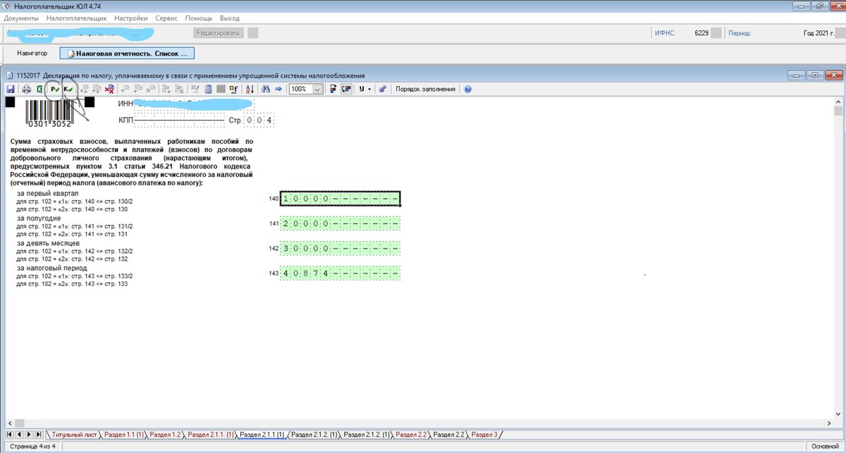Select Налоговая отчетность. Список tab
Image resolution: width=846 pixels, height=453 pixels.
point(127,53)
